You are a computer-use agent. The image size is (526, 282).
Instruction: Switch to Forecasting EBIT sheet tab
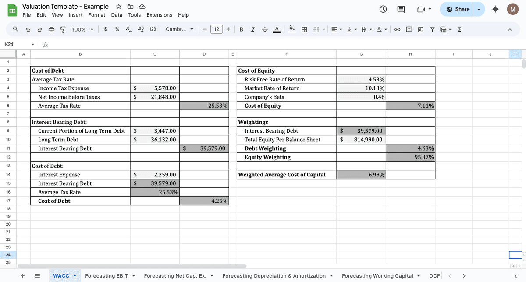[x=106, y=276]
